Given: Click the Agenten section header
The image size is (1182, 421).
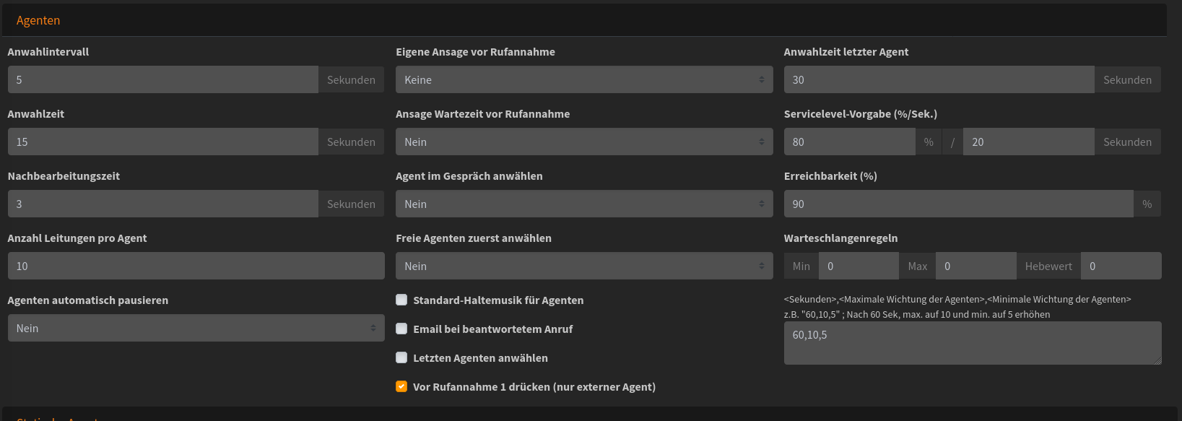Looking at the screenshot, I should 38,20.
